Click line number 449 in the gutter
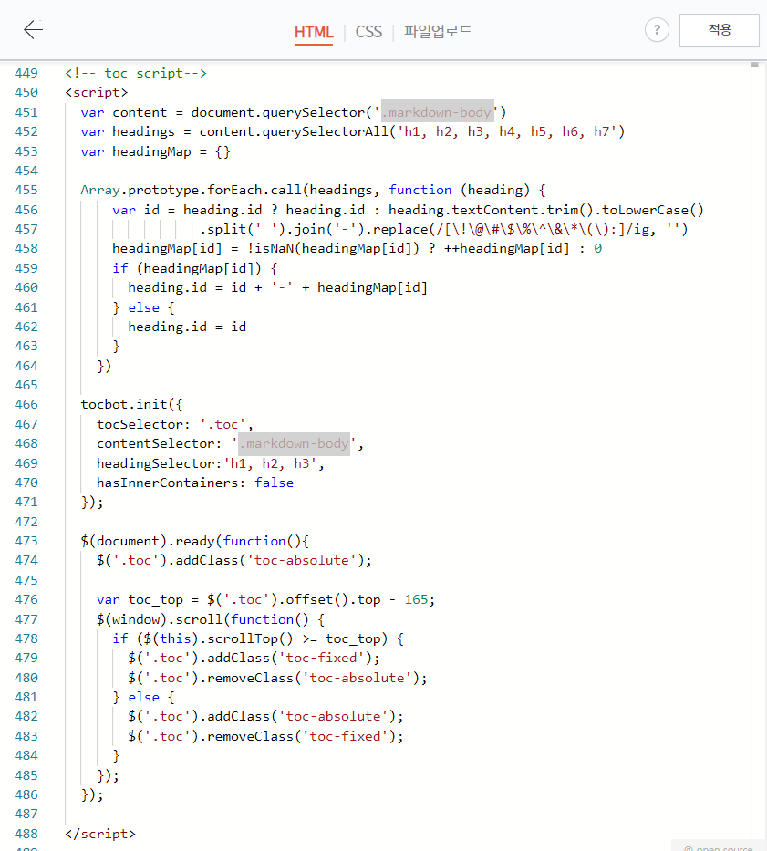Screen dimensions: 767x851 pos(26,73)
